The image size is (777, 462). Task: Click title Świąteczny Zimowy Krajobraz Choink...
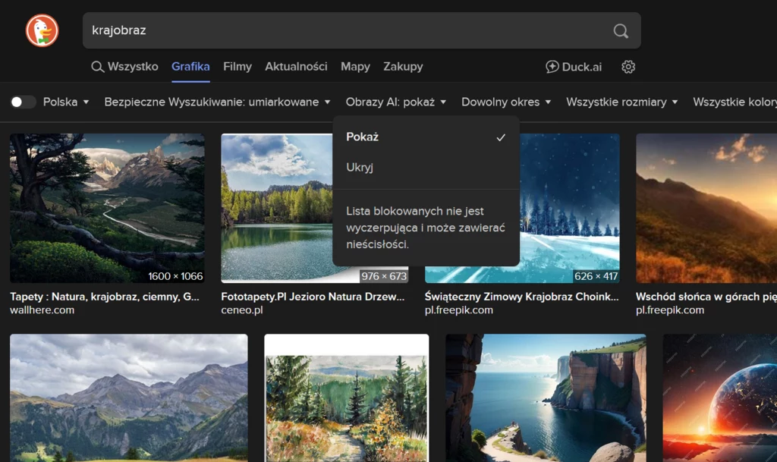pyautogui.click(x=522, y=297)
